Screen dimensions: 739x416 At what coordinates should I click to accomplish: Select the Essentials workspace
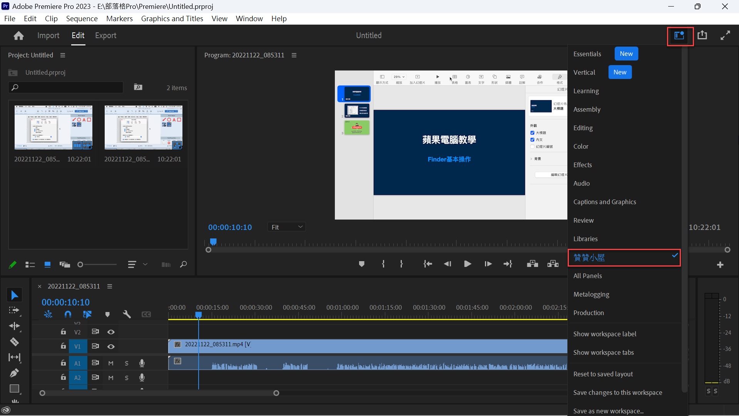pyautogui.click(x=587, y=54)
